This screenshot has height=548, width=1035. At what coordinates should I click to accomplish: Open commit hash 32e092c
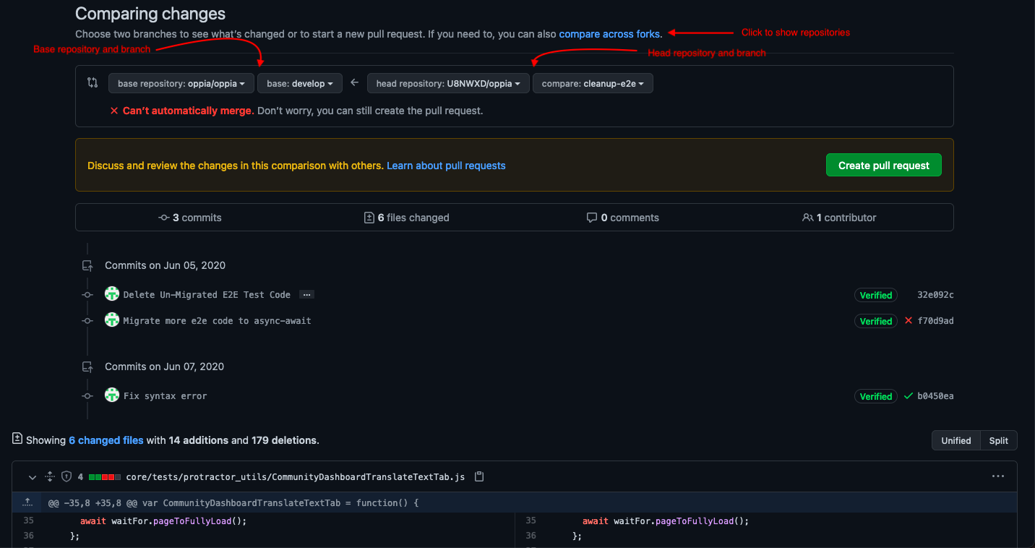click(x=935, y=295)
